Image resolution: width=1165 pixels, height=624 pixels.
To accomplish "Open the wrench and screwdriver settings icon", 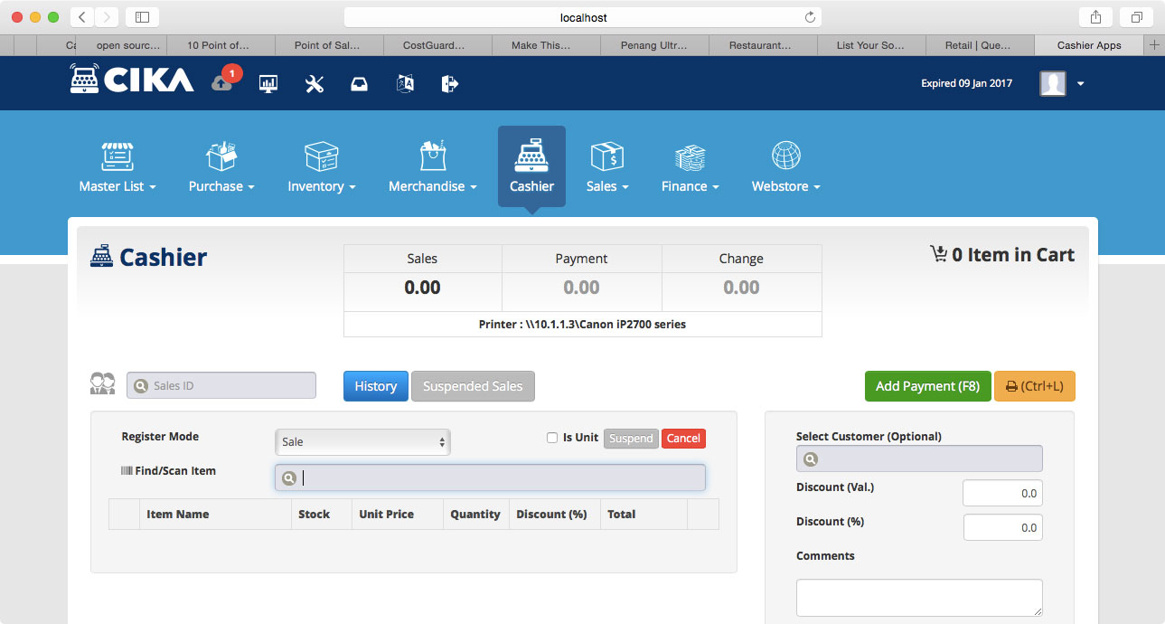I will [x=315, y=84].
